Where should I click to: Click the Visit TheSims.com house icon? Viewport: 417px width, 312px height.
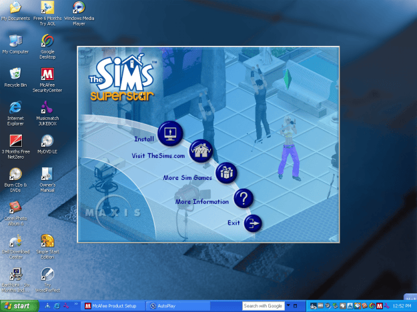click(201, 151)
